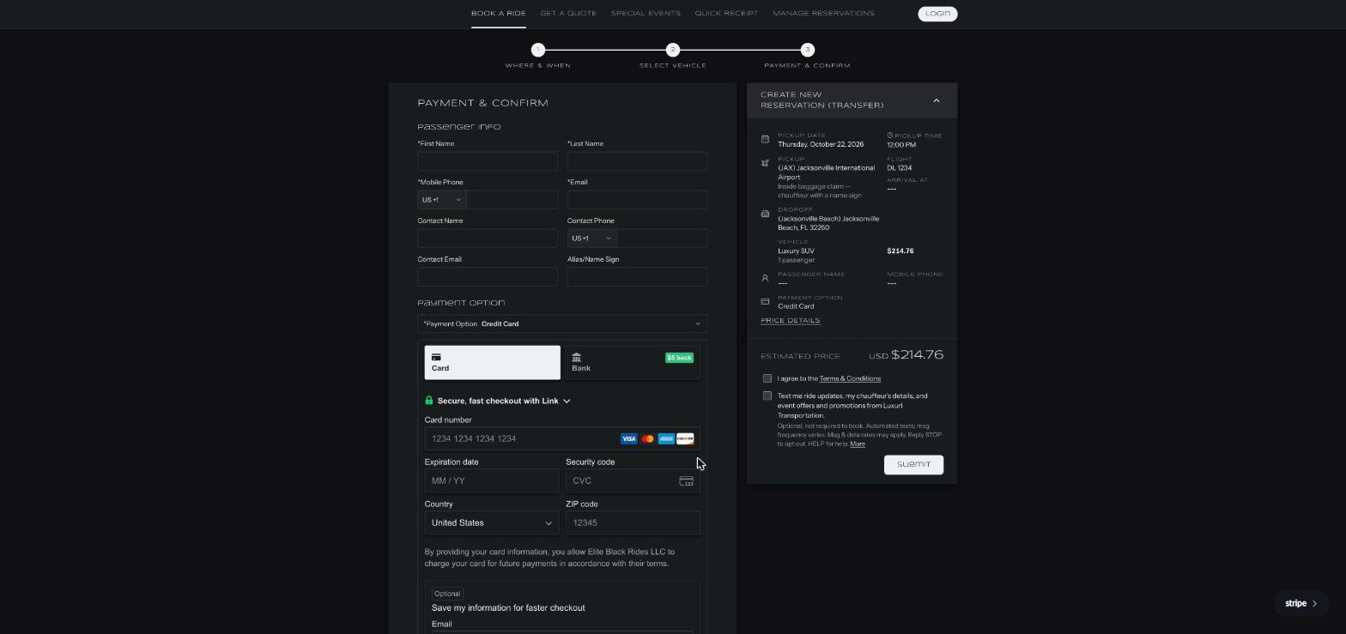The height and width of the screenshot is (634, 1346).
Task: Open the Terms & Conditions link
Action: click(x=850, y=378)
